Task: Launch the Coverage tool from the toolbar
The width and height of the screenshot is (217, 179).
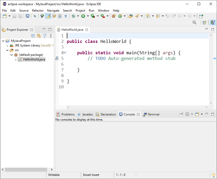Action: [x=93, y=16]
